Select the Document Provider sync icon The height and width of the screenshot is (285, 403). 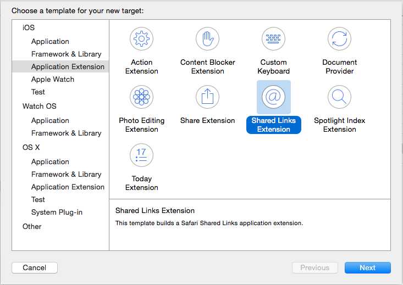point(339,39)
